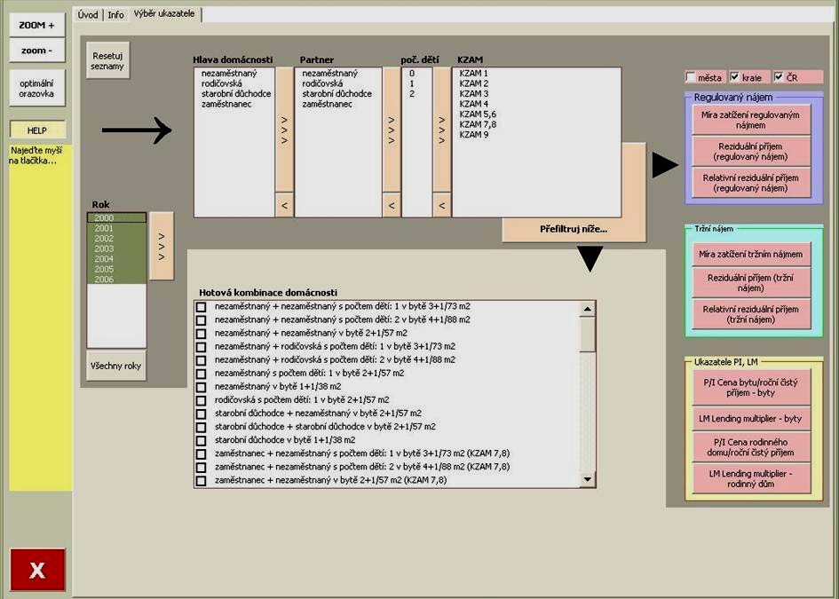839x599 pixels.
Task: Select rodičovská in Partner list
Action: pos(338,83)
